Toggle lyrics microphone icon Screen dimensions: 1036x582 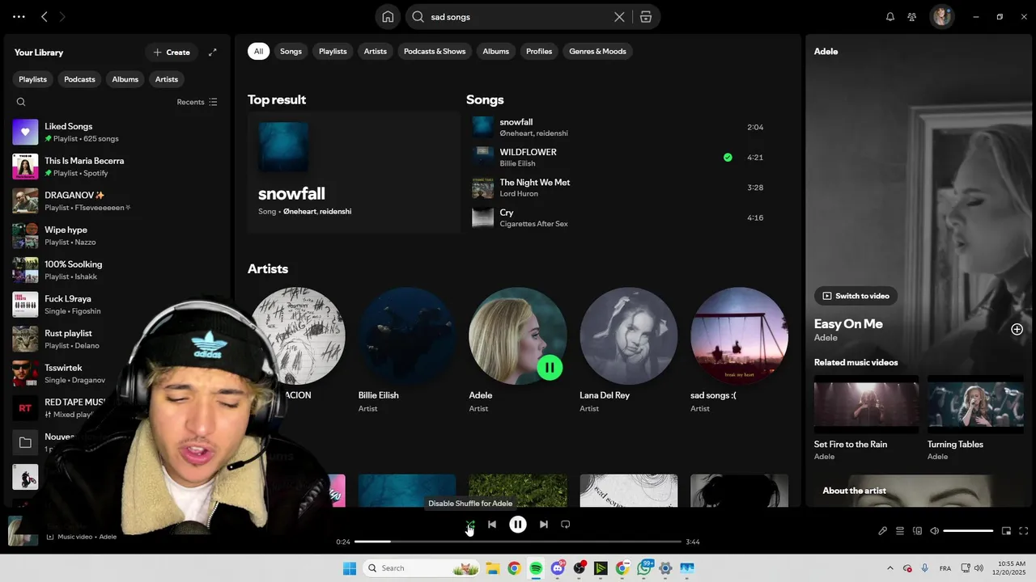click(x=883, y=531)
